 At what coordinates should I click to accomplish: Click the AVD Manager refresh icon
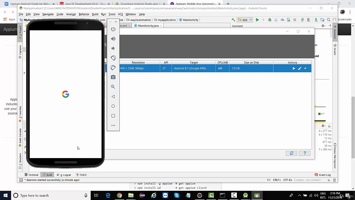pyautogui.click(x=291, y=153)
